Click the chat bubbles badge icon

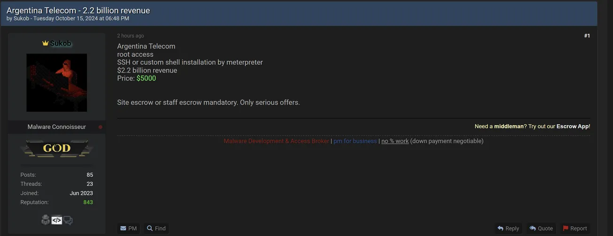point(68,220)
